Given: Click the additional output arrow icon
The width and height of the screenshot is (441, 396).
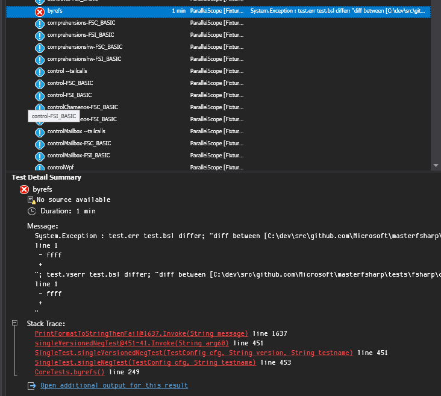Looking at the screenshot, I should pos(31,386).
